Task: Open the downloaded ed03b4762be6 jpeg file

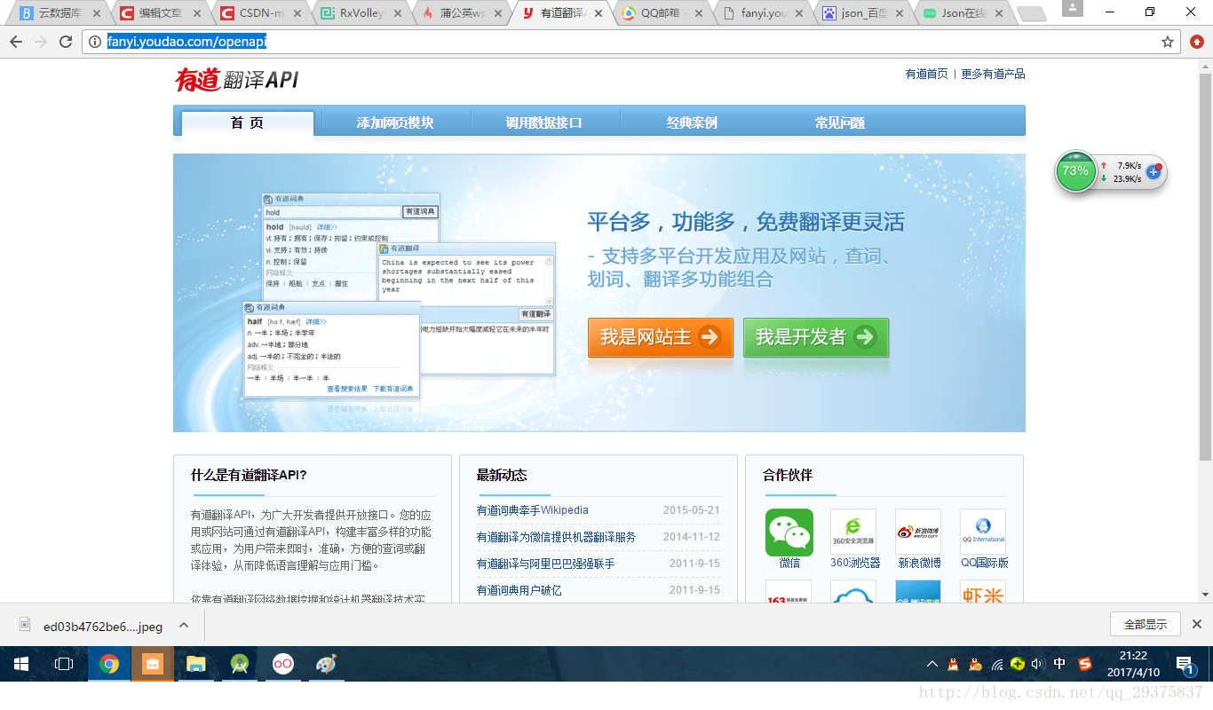Action: click(93, 626)
